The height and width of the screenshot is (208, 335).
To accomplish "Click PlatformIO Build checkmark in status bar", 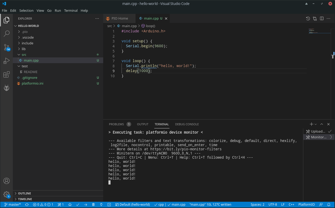I will [x=78, y=205].
